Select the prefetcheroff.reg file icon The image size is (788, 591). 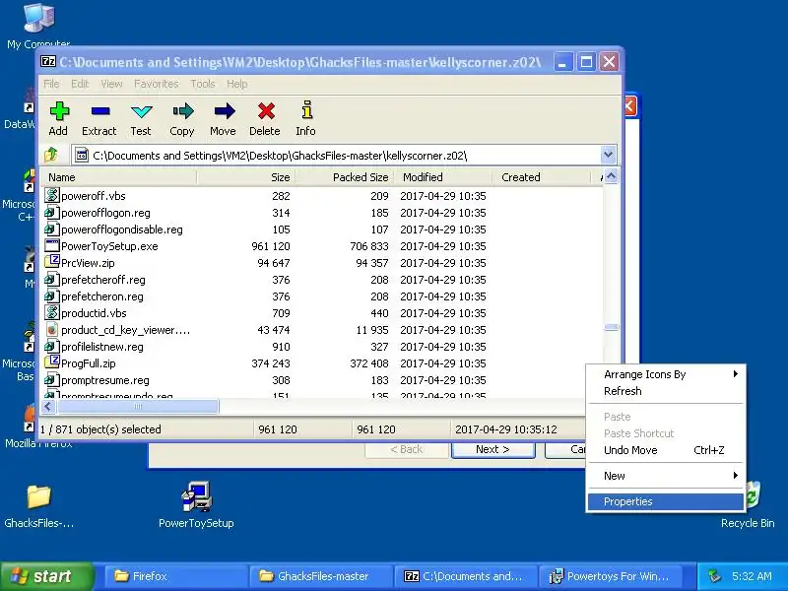(51, 280)
